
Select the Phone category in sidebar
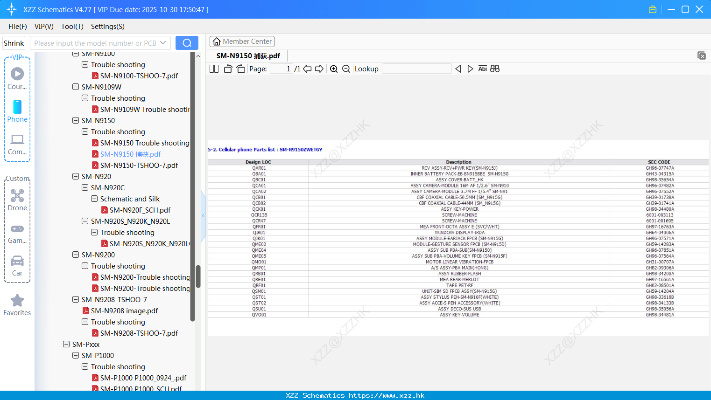17,111
